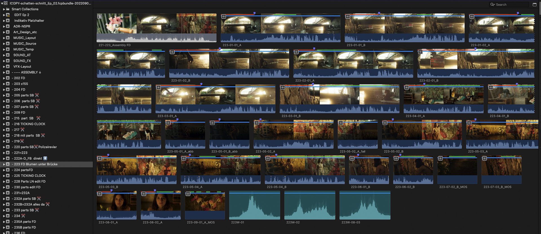Viewport: 541px width, 234px height.
Task: Click the warning event icon for EDIT Ep 2
Action: click(x=8, y=15)
